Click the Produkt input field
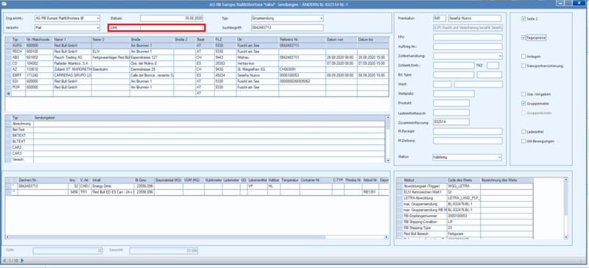 pos(451,103)
